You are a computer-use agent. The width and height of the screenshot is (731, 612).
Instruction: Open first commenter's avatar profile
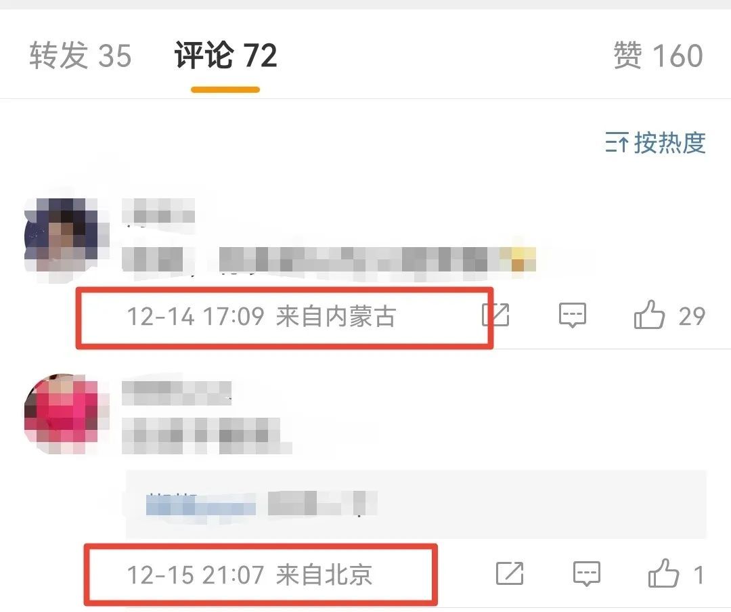coord(64,236)
